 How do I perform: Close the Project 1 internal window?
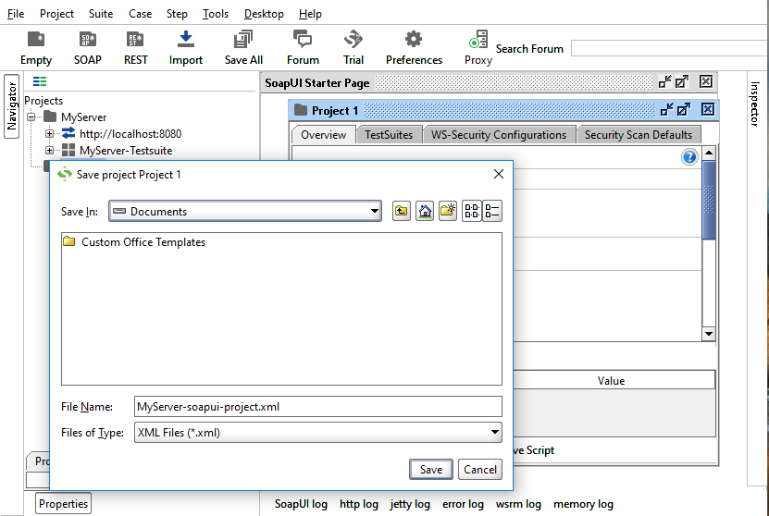click(x=708, y=109)
